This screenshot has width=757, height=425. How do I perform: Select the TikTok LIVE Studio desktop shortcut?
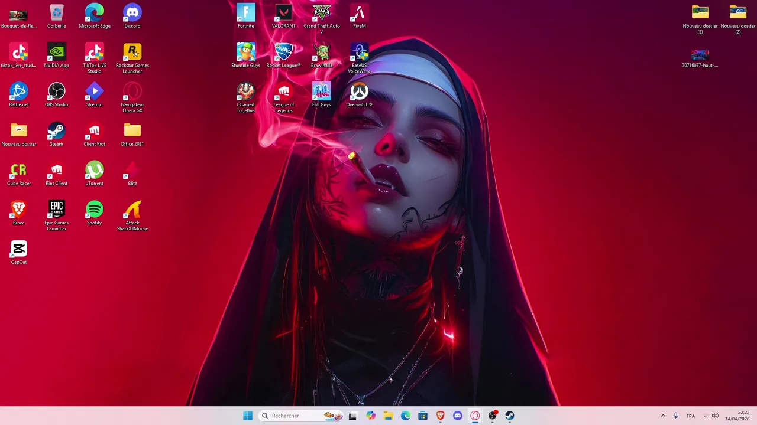(x=95, y=58)
